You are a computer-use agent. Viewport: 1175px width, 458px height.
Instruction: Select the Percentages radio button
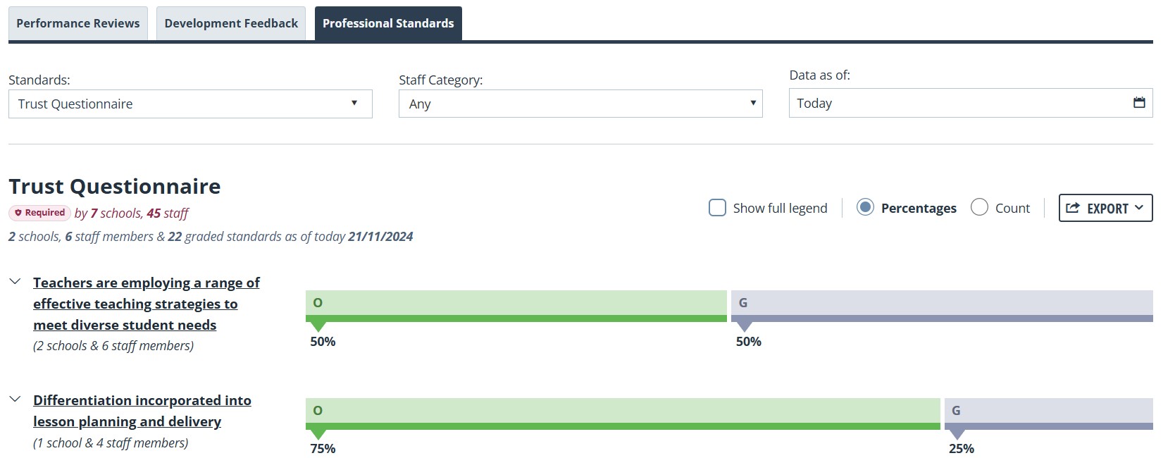click(865, 207)
